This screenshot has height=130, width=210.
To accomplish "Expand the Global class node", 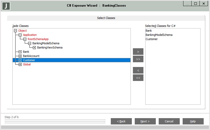I will click(x=20, y=65).
